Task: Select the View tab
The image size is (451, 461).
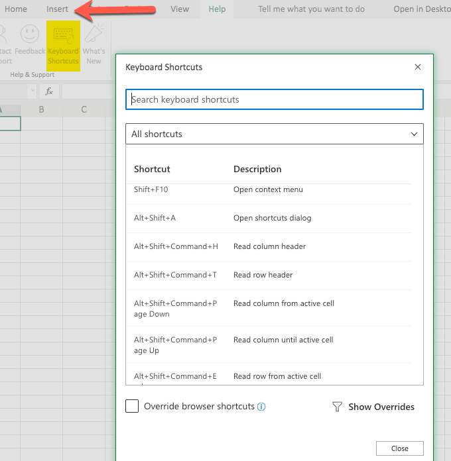Action: coord(180,9)
